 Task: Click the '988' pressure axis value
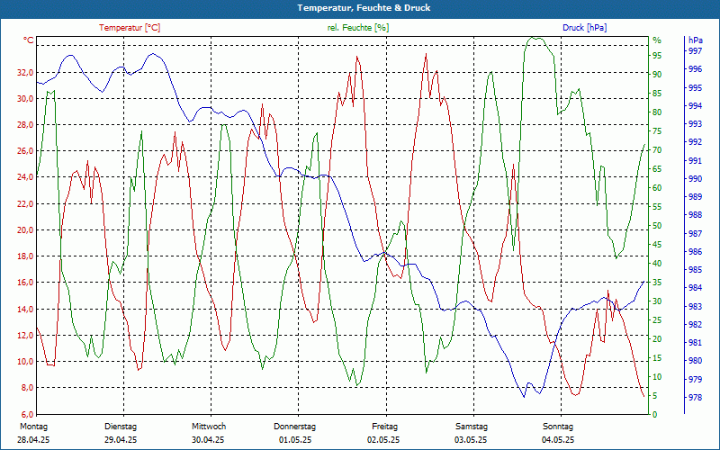696,215
